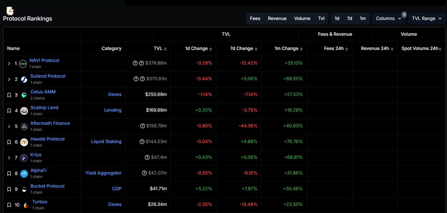Image resolution: width=447 pixels, height=213 pixels.
Task: Open the Scallop Lend link
Action: tap(44, 107)
